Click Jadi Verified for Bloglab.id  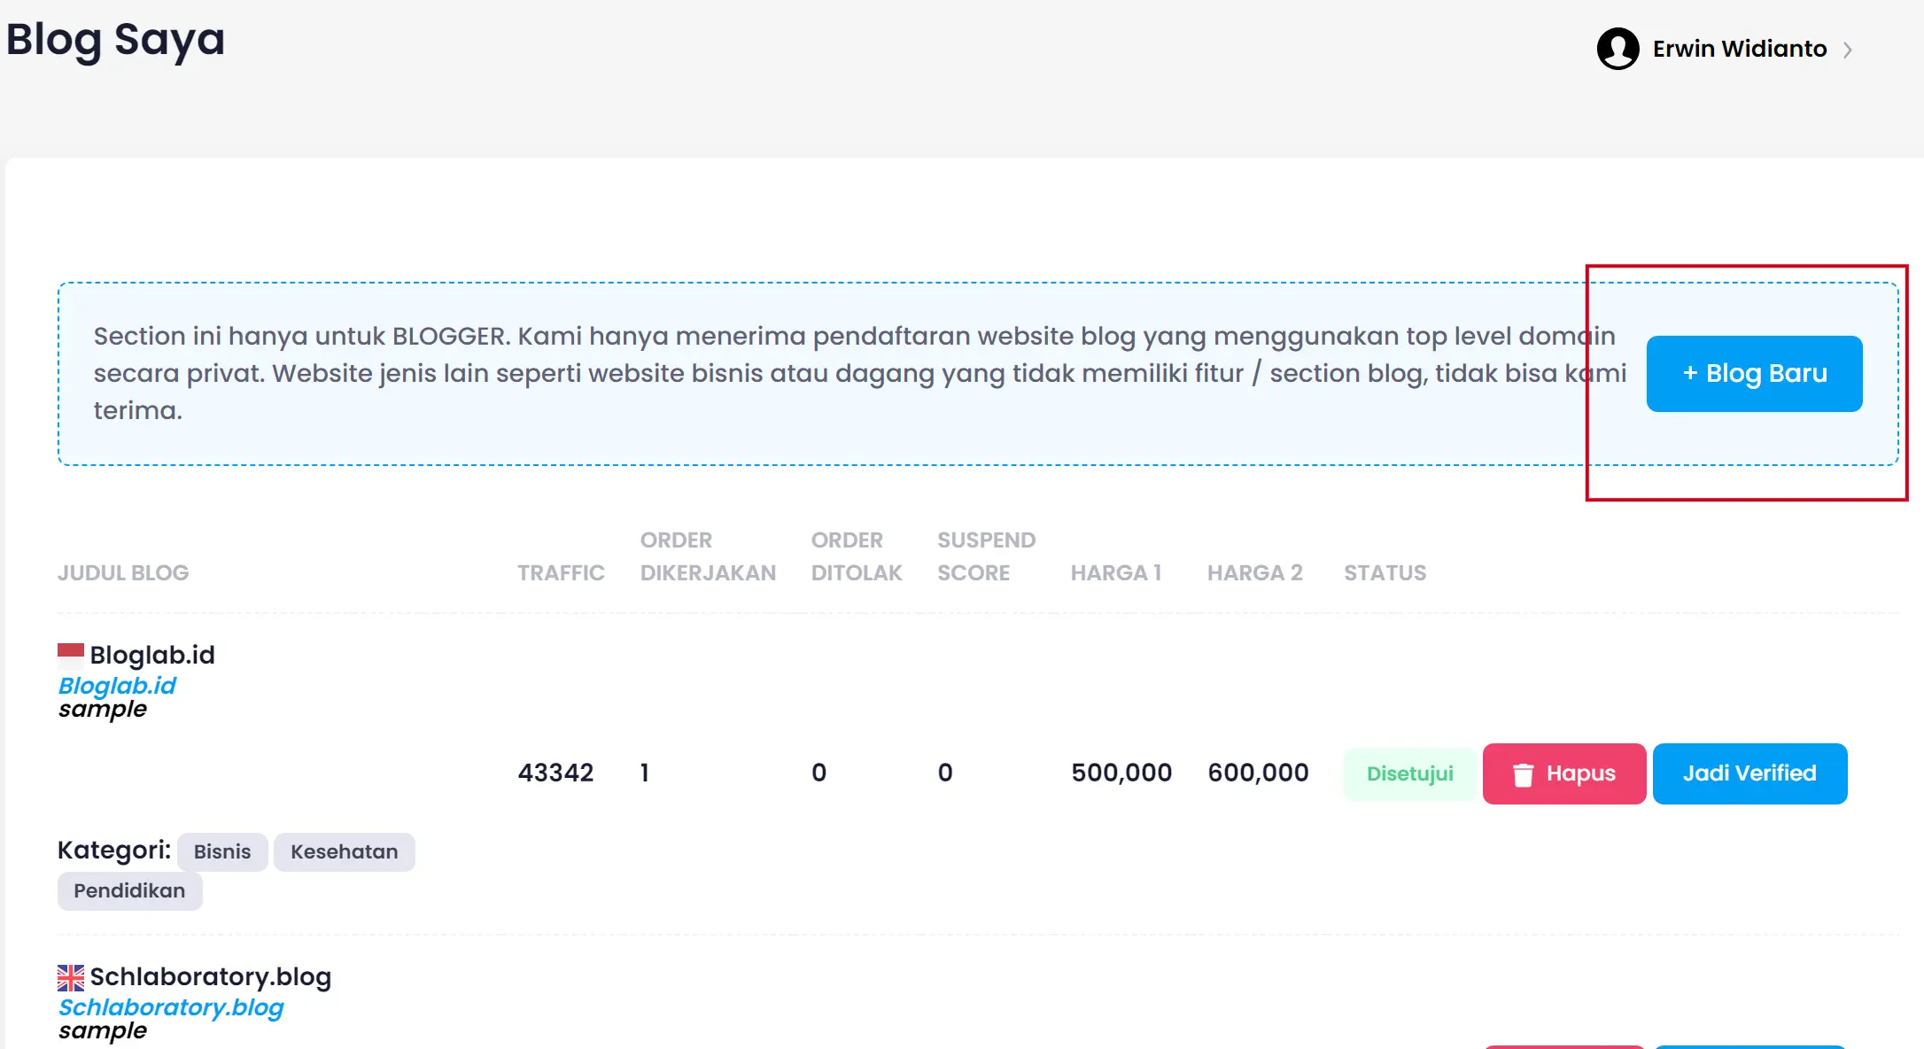[x=1749, y=773]
